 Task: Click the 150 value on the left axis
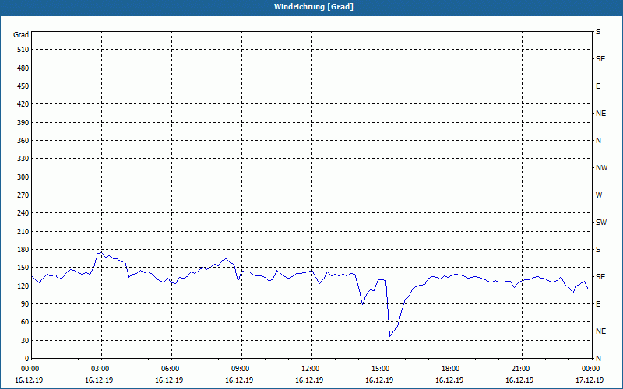click(23, 267)
